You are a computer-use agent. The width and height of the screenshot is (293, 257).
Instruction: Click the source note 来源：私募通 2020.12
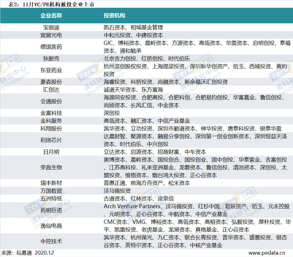(x=28, y=253)
